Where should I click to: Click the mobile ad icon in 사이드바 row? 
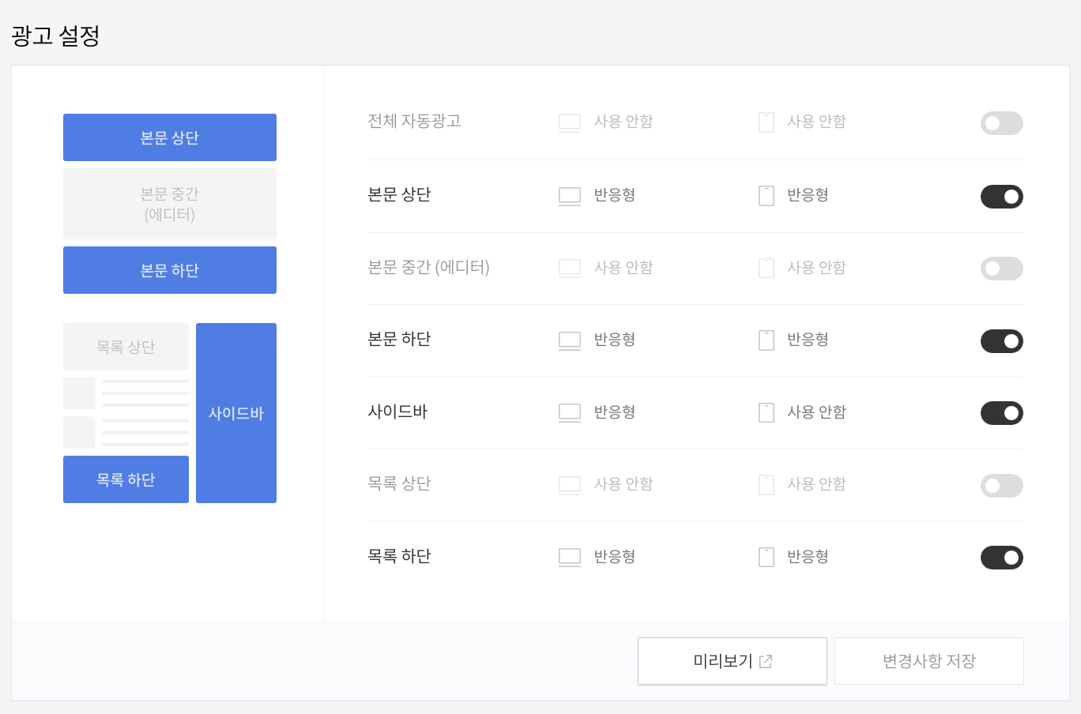pyautogui.click(x=766, y=411)
